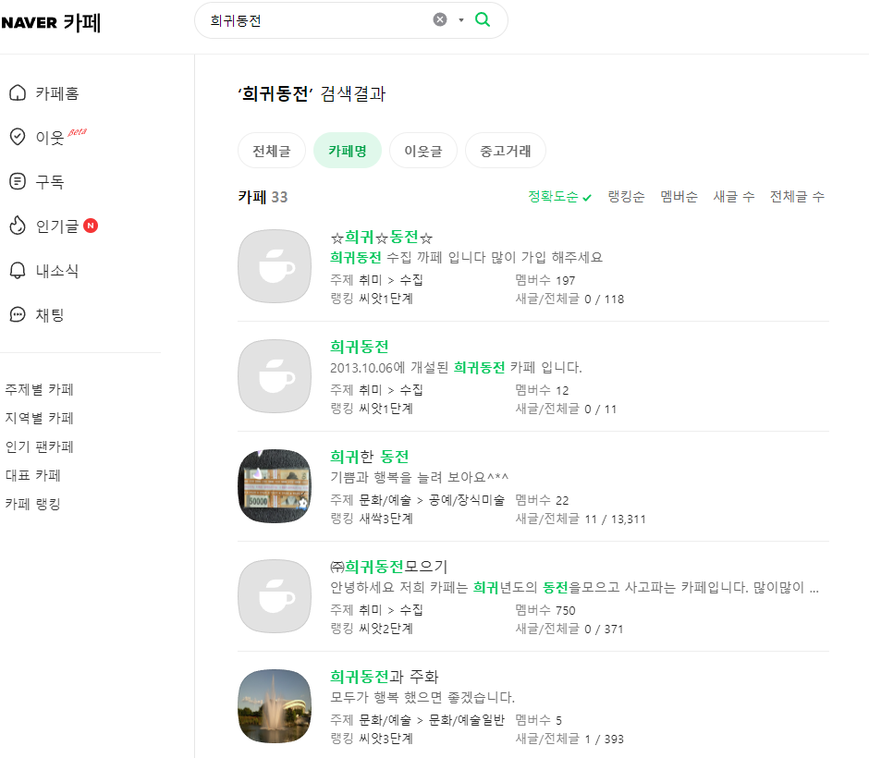
Task: Sort results by 새글 수
Action: click(733, 196)
